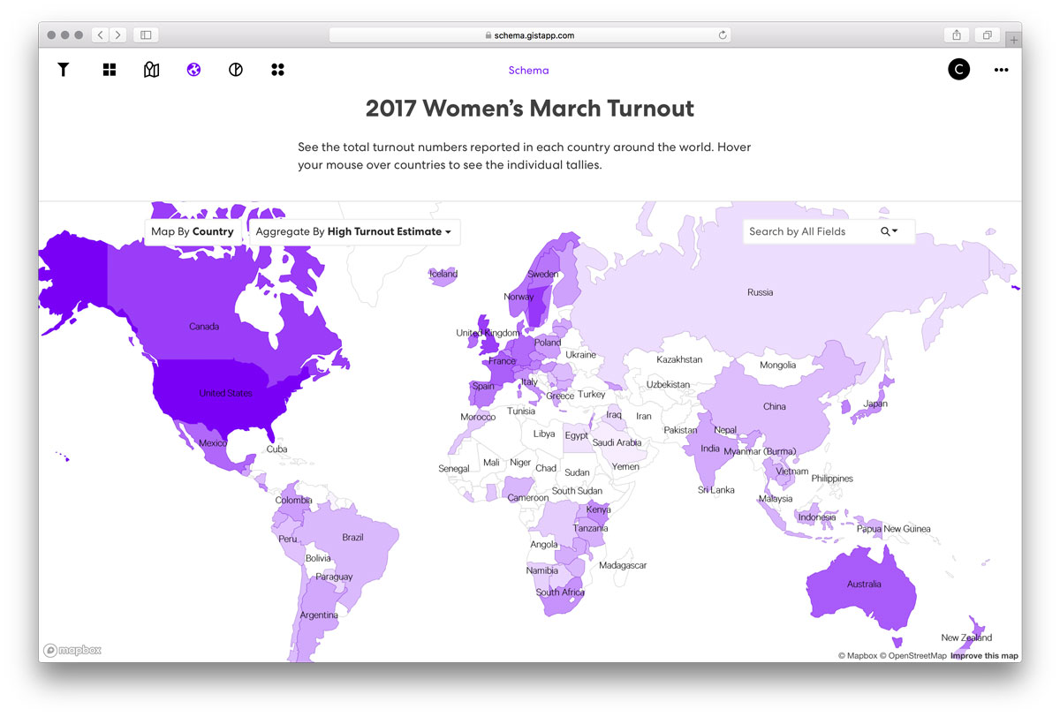Click the South Africa label
This screenshot has width=1060, height=717.
(560, 592)
